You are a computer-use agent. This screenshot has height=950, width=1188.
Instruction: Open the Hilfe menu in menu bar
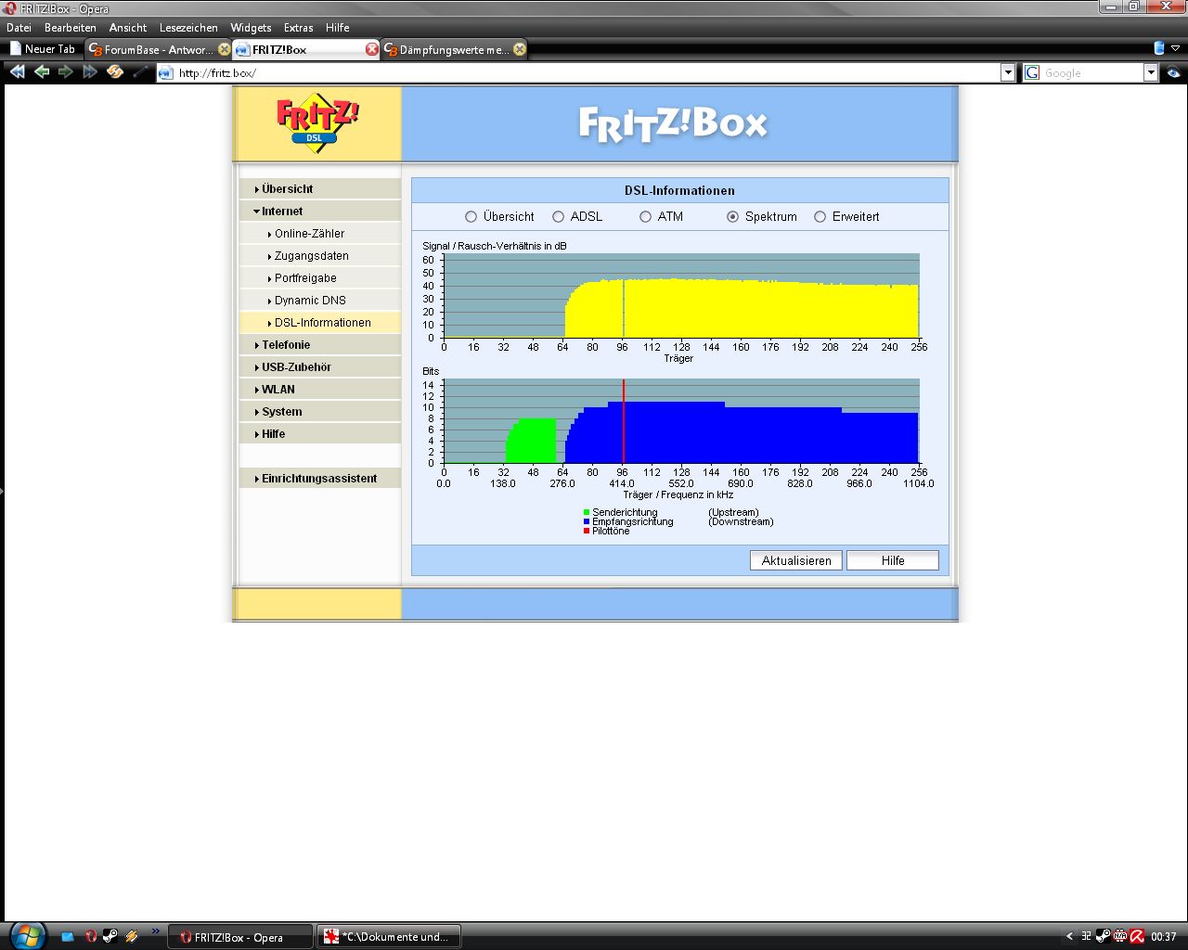pos(338,28)
